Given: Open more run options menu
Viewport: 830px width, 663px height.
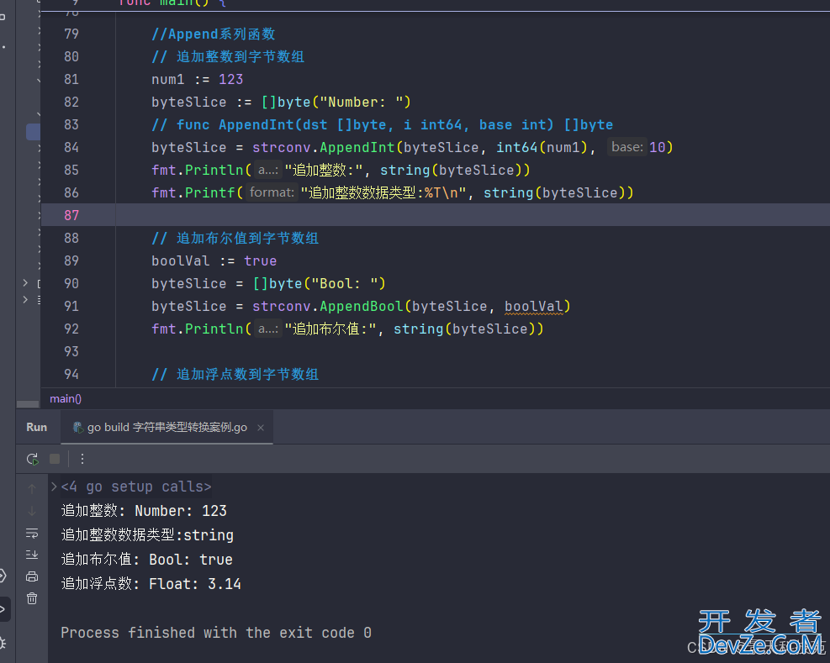Looking at the screenshot, I should [x=82, y=459].
